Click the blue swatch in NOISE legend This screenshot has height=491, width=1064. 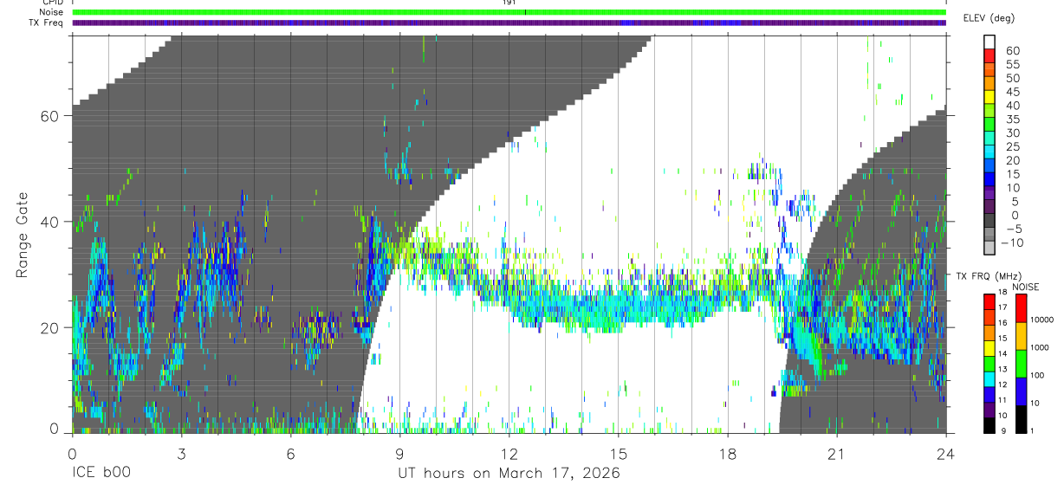tap(1022, 391)
